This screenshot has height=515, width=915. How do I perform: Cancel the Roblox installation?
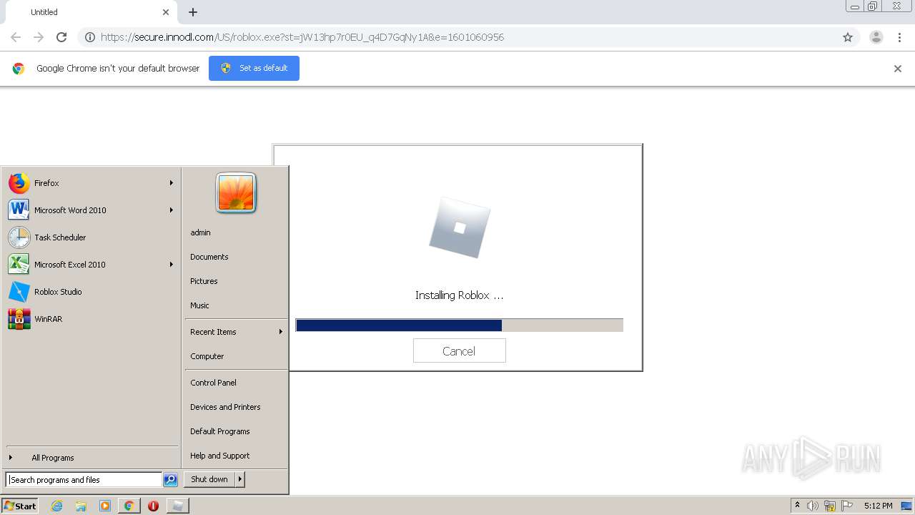[459, 351]
